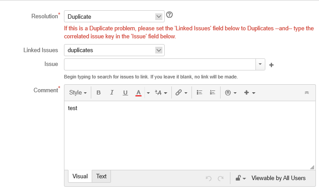Click the Issue field label
The height and width of the screenshot is (193, 319).
point(51,64)
